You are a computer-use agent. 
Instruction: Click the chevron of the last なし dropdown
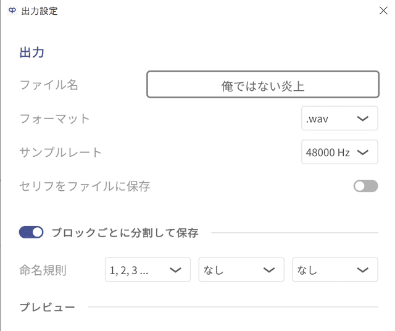[x=362, y=270]
